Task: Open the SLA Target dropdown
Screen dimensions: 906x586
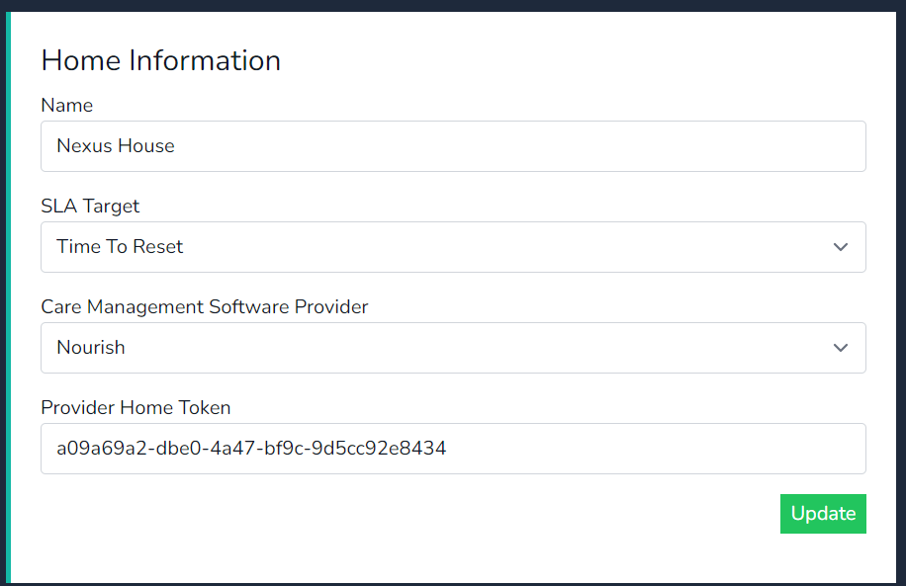Action: [453, 247]
